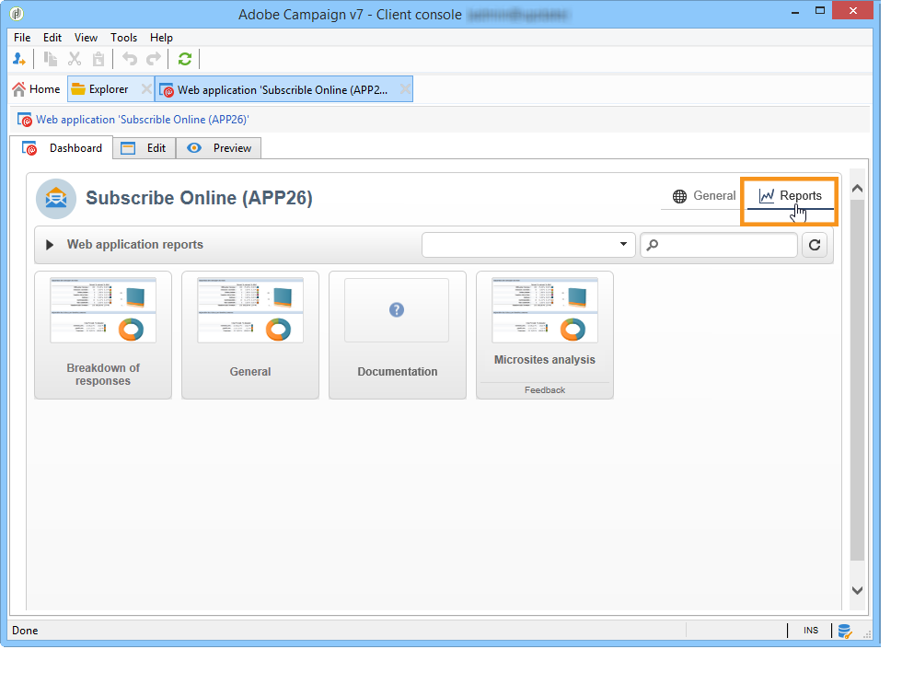Open the Breakdown of responses report
The image size is (914, 684).
coord(103,335)
